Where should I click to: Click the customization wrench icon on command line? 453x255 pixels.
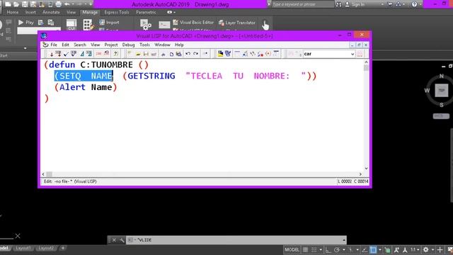122,240
